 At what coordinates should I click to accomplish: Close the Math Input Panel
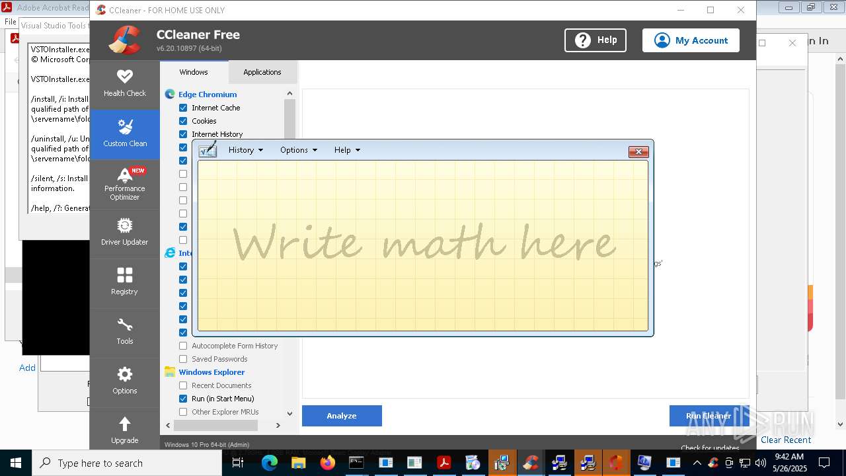click(x=638, y=151)
